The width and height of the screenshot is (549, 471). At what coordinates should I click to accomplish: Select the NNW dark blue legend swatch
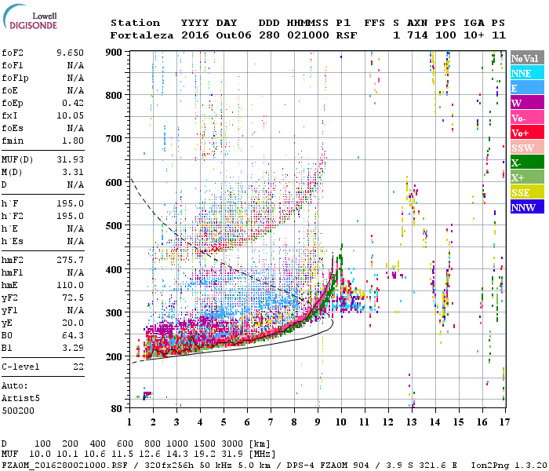[x=527, y=206]
